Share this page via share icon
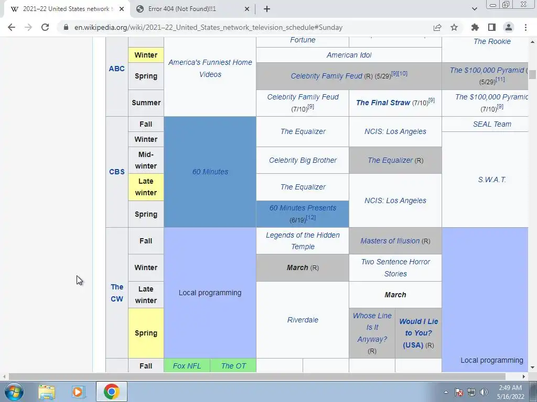The width and height of the screenshot is (537, 402). [x=437, y=27]
